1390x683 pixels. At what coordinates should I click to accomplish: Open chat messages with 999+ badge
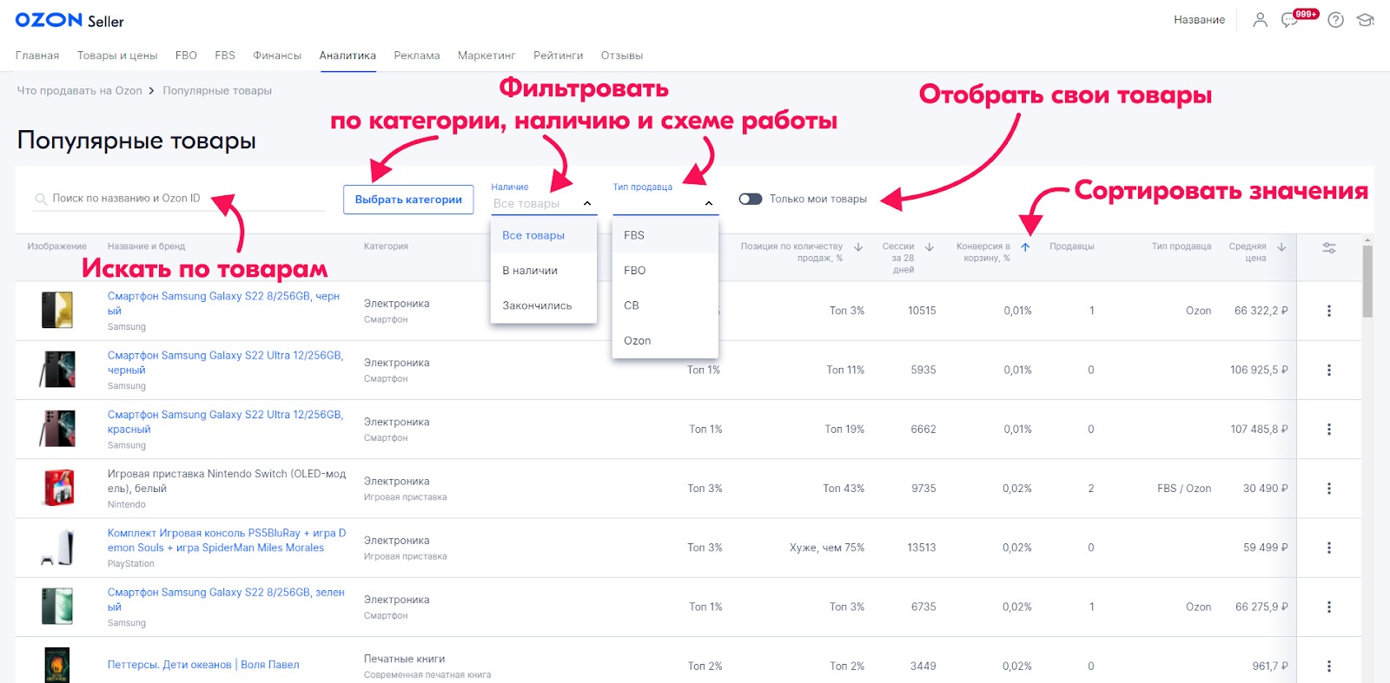(1292, 19)
